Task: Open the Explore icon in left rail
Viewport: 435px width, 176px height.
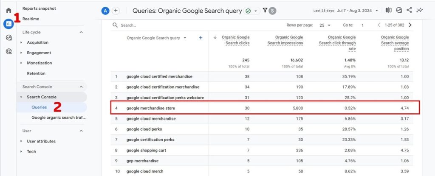Action: (x=8, y=37)
